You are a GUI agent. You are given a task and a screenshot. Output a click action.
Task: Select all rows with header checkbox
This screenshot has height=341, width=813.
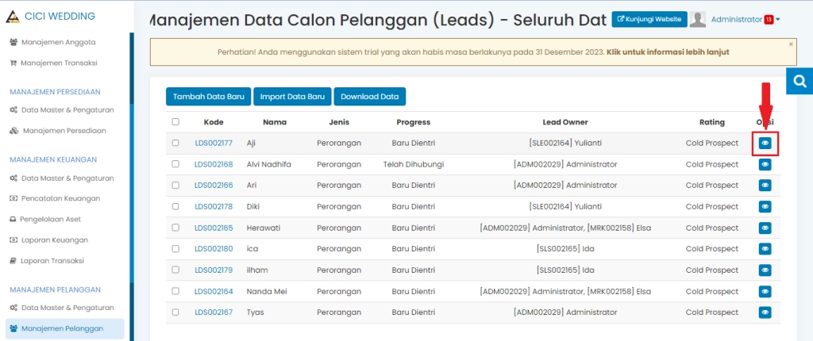(x=175, y=122)
